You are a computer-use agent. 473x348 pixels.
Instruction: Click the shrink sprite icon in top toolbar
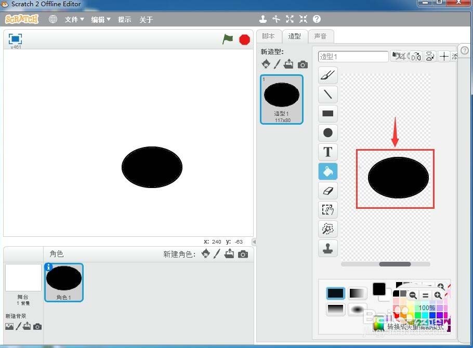303,19
